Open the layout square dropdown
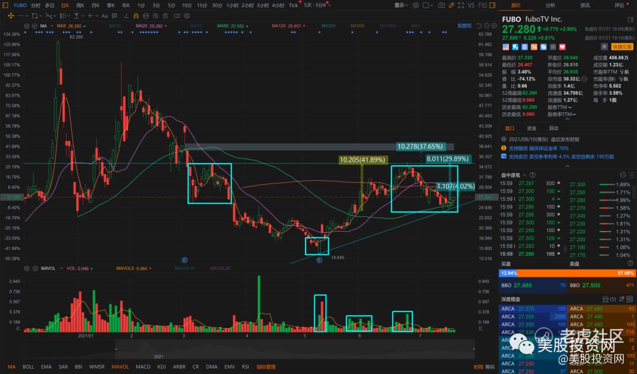The height and width of the screenshot is (374, 637). (428, 5)
